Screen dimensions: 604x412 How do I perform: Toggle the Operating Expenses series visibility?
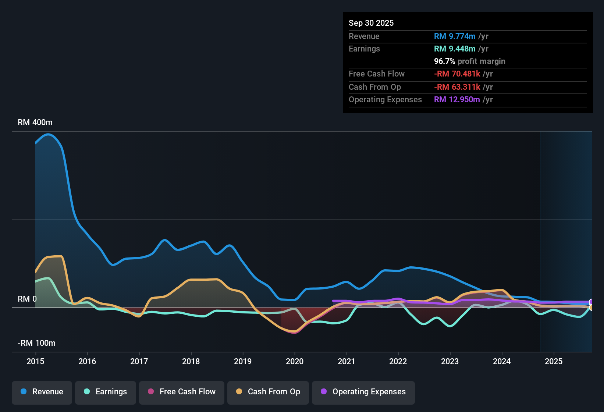pos(363,392)
